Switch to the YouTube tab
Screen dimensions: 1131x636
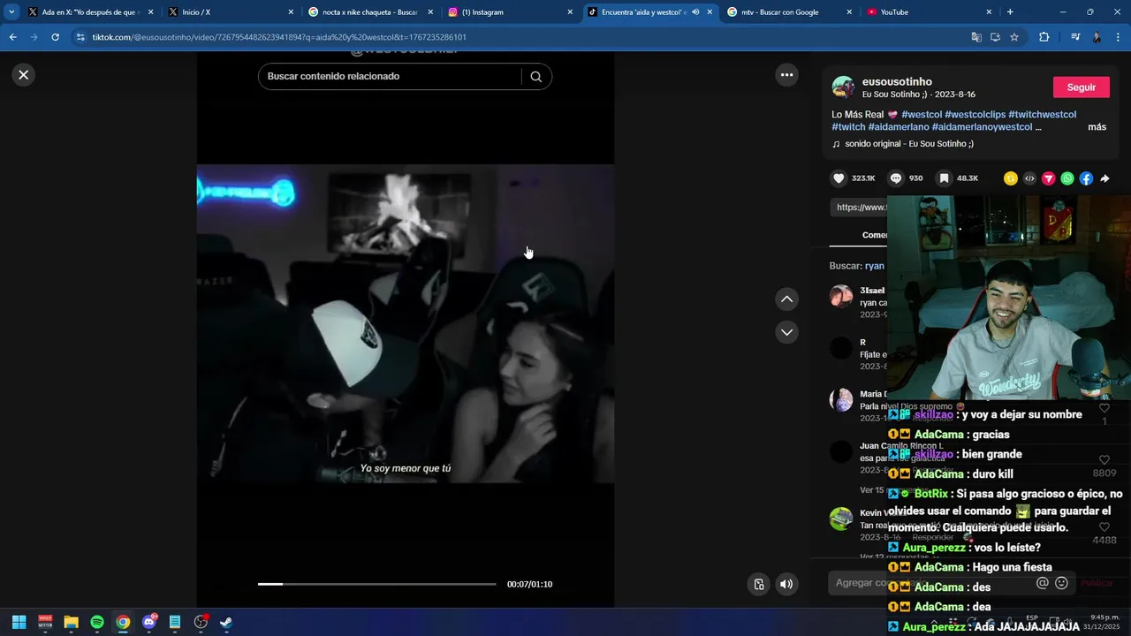coord(926,12)
